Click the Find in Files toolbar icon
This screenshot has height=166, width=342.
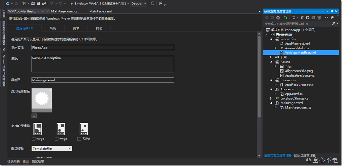click(160, 4)
